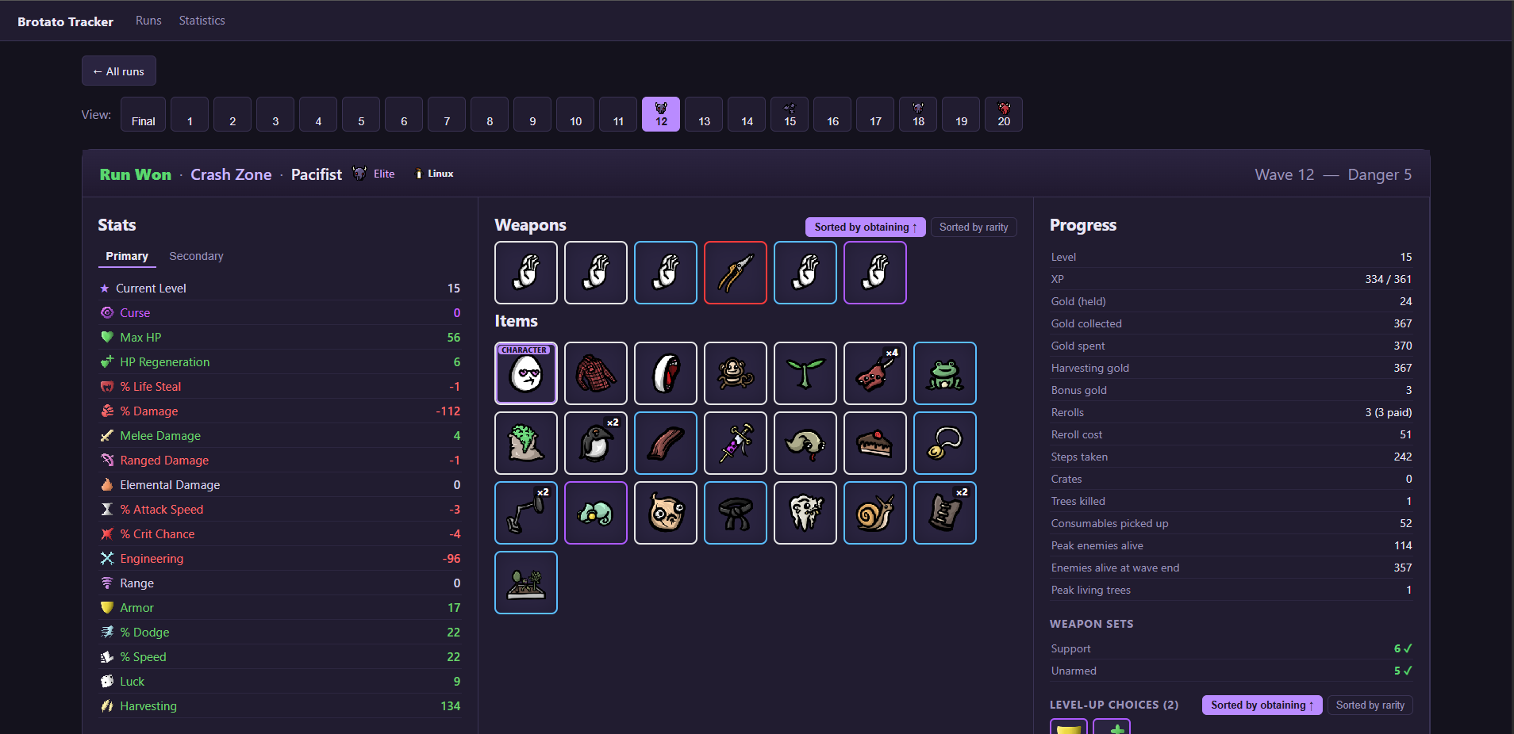Switch view to wave 7
The height and width of the screenshot is (734, 1514).
447,114
